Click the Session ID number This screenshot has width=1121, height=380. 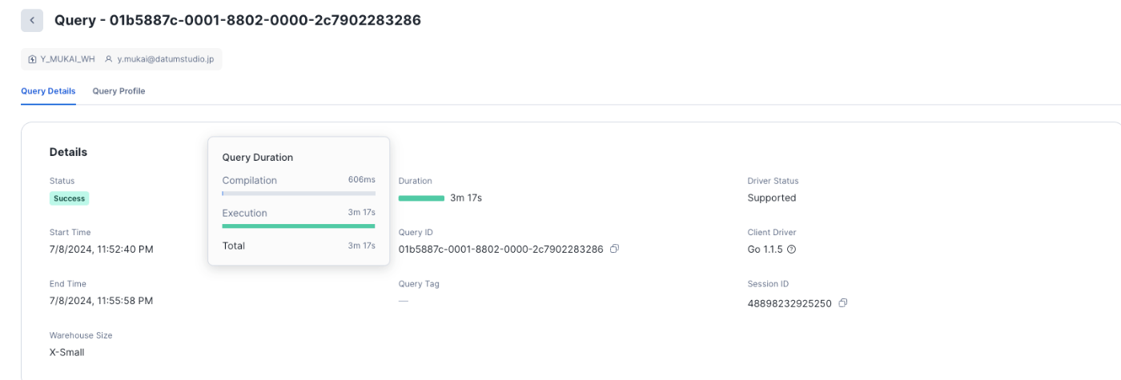point(790,303)
